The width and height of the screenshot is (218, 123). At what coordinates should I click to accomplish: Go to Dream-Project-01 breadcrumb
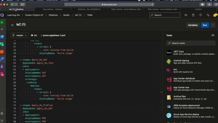[x=34, y=15]
